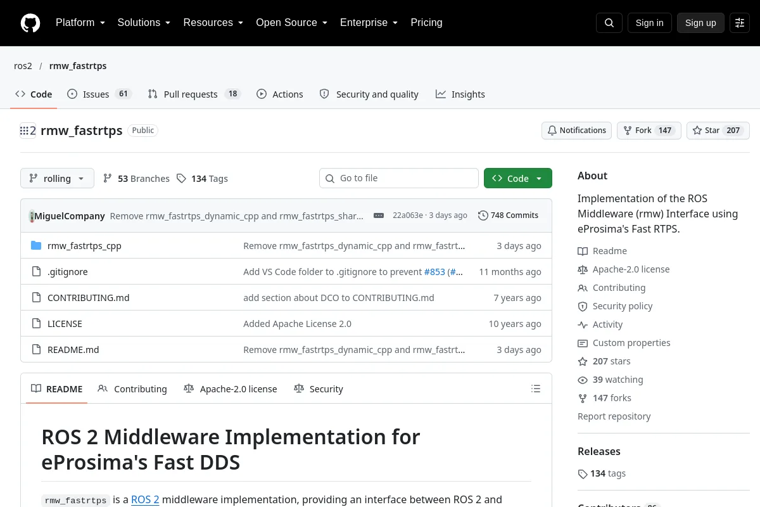Open the rolling branch selector dropdown

[57, 179]
